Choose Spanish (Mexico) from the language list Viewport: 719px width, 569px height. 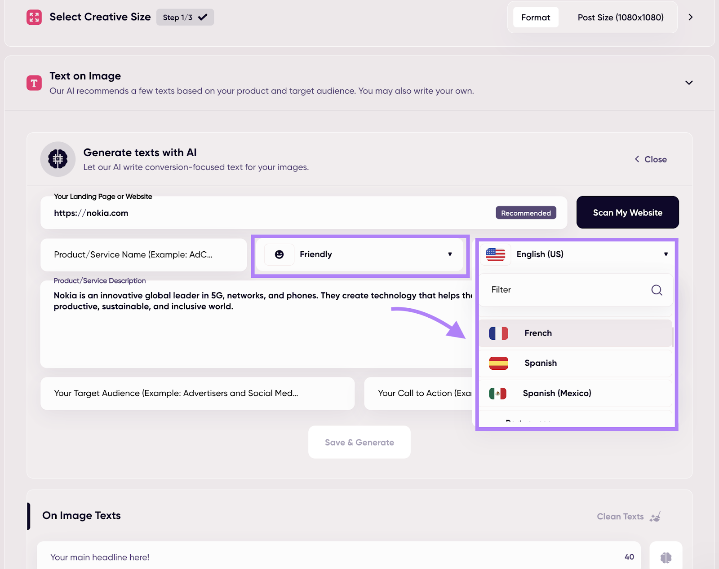click(x=575, y=393)
